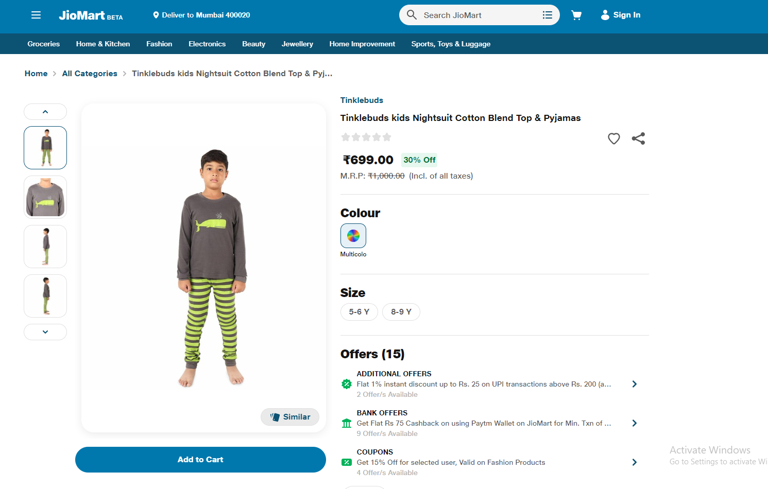Go to All Categories breadcrumb link
768x489 pixels.
tap(90, 74)
